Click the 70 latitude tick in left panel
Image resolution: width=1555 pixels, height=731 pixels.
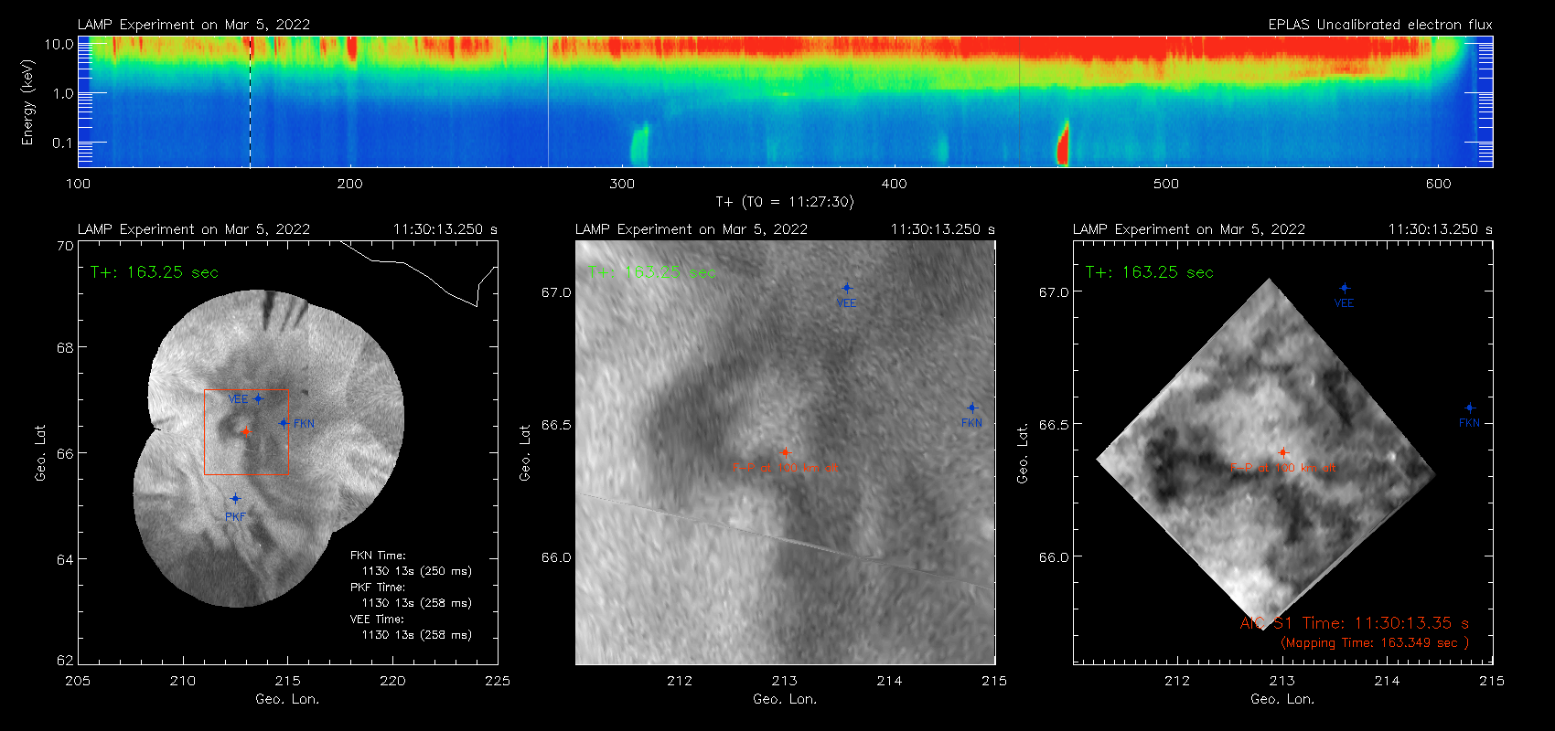(x=65, y=246)
